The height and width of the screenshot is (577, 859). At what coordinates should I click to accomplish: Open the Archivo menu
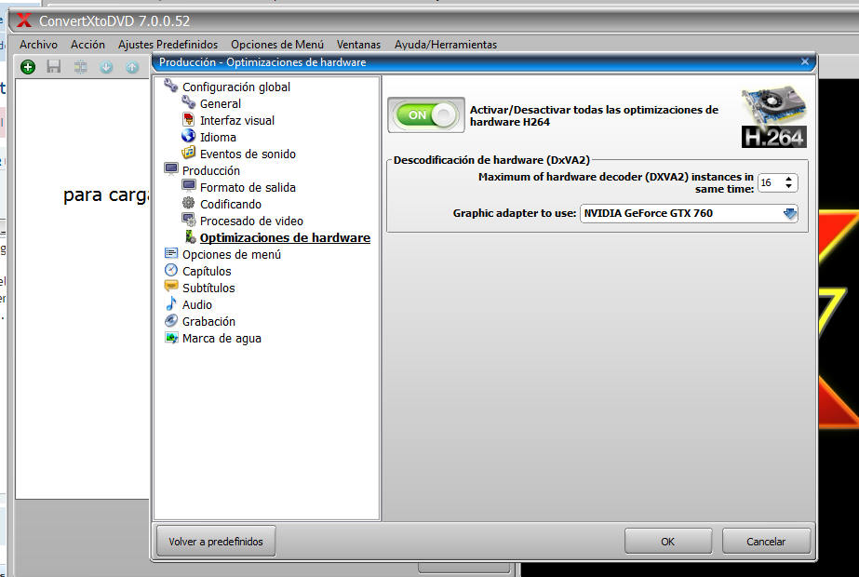pyautogui.click(x=38, y=45)
